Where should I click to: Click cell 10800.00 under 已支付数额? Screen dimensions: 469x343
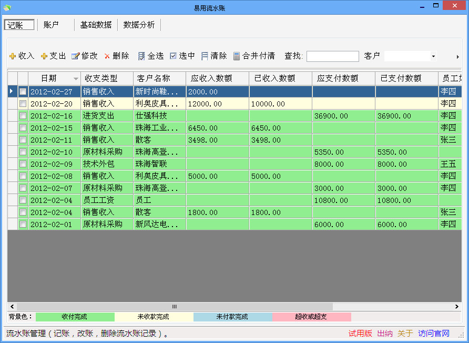pyautogui.click(x=407, y=200)
